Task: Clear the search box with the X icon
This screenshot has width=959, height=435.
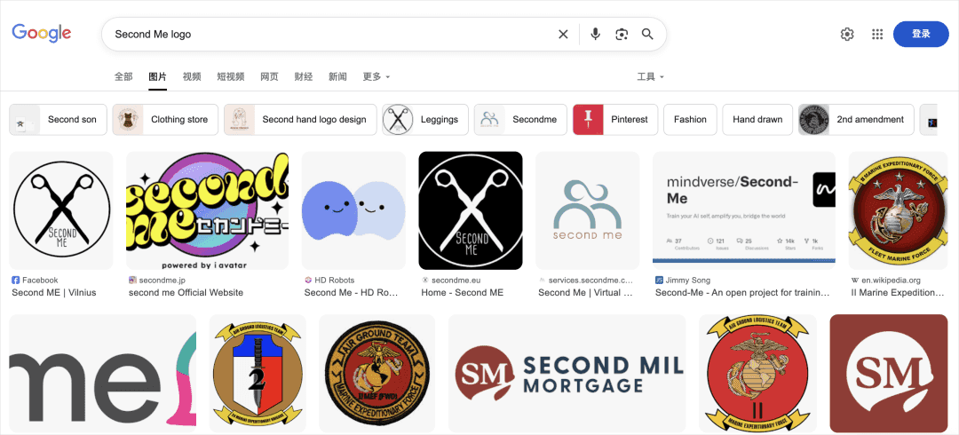Action: 563,35
